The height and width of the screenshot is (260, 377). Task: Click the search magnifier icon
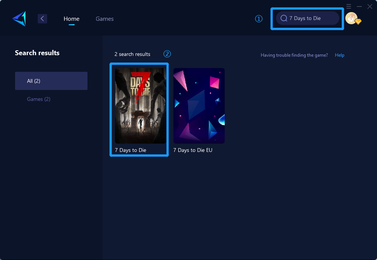[x=284, y=18]
